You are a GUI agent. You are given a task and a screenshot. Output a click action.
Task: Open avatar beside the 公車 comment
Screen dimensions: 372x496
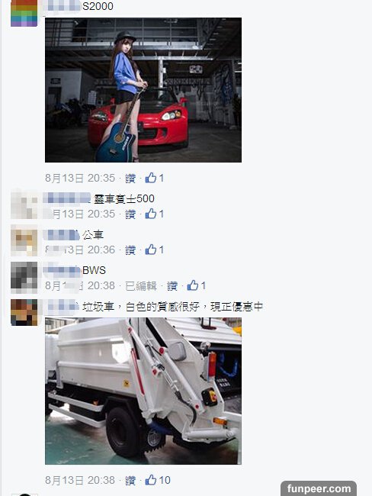(x=24, y=240)
